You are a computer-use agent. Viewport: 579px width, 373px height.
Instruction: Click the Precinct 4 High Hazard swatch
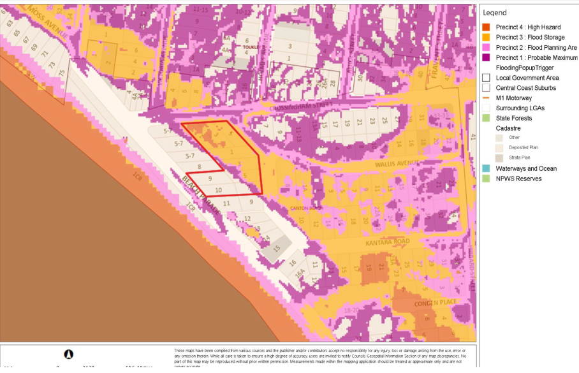pyautogui.click(x=486, y=27)
